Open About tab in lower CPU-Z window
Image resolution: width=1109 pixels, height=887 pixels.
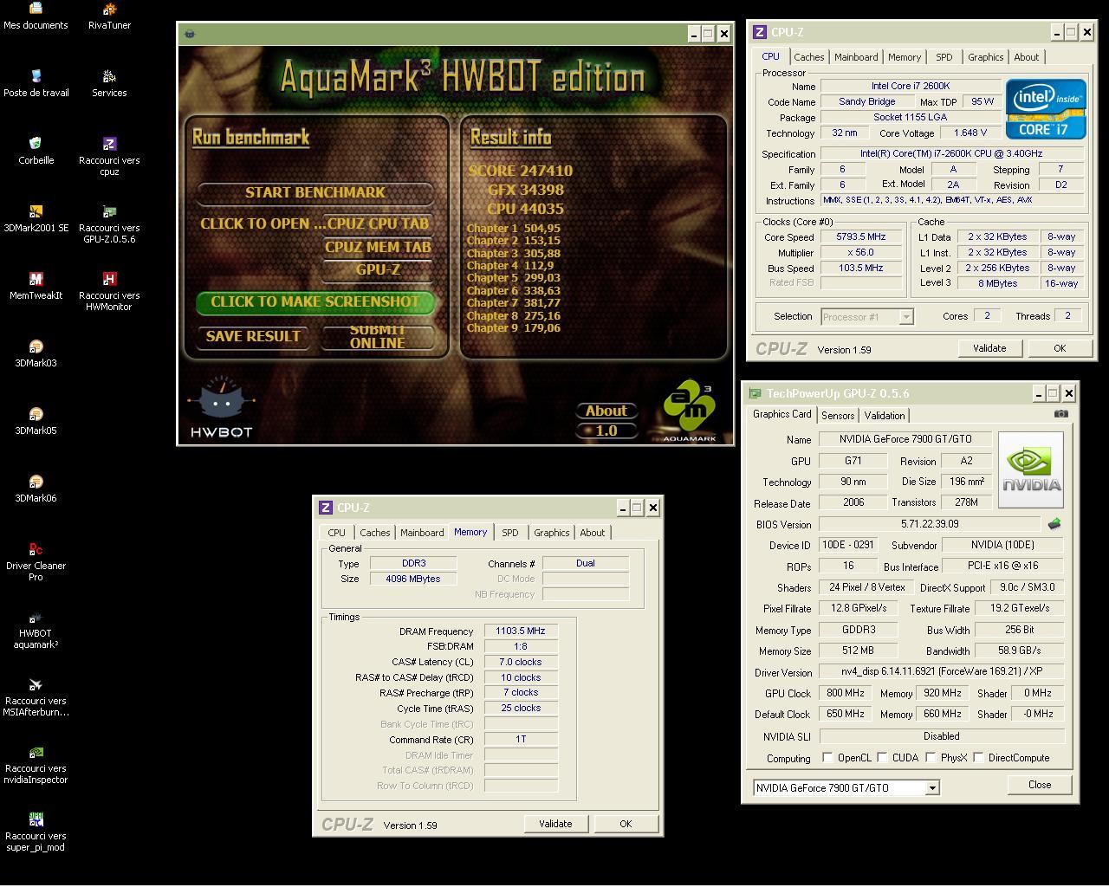coord(593,533)
